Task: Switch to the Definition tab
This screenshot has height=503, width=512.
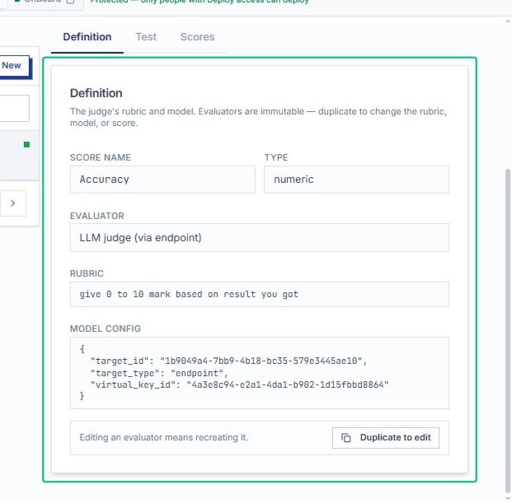Action: (87, 37)
